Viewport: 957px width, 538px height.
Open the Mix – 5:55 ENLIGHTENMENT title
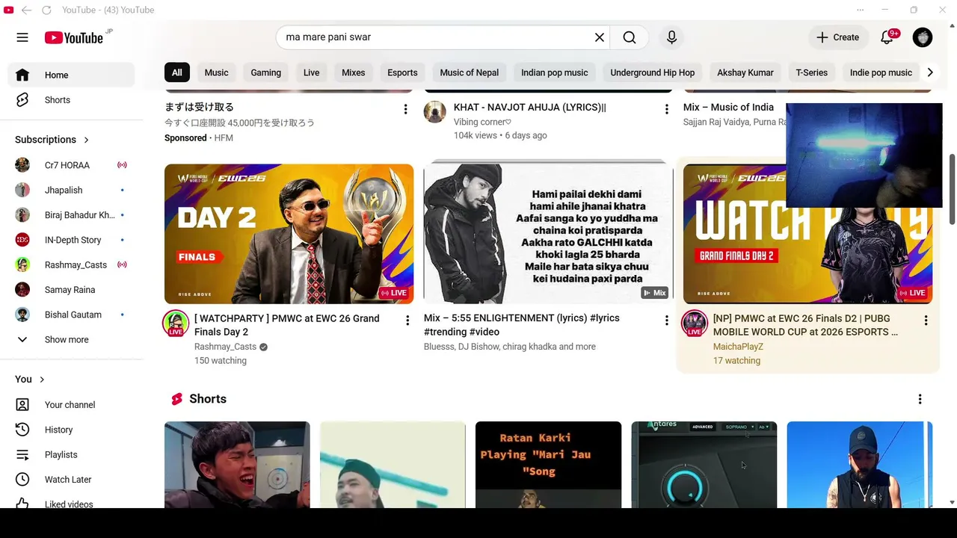click(x=522, y=325)
